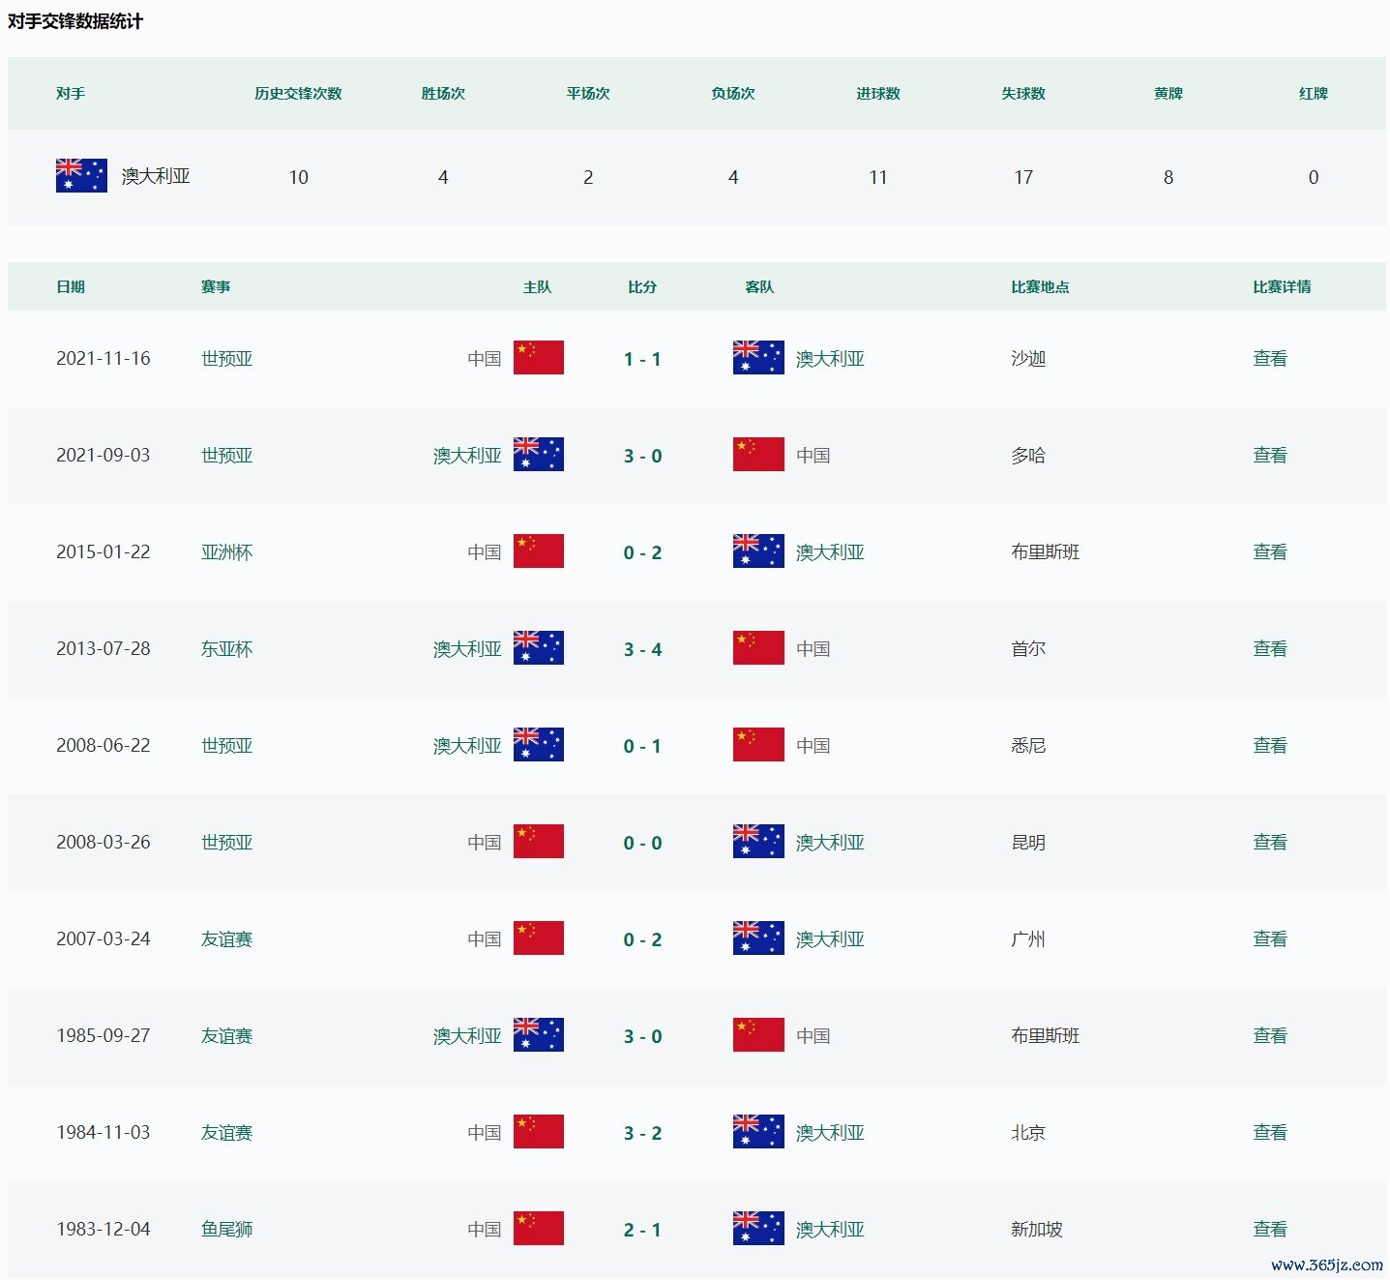1390x1280 pixels.
Task: Click Australia flag in 1985-09-27 row
Action: pyautogui.click(x=539, y=1035)
